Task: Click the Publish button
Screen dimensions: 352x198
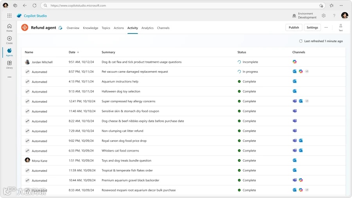Action: coord(294,27)
